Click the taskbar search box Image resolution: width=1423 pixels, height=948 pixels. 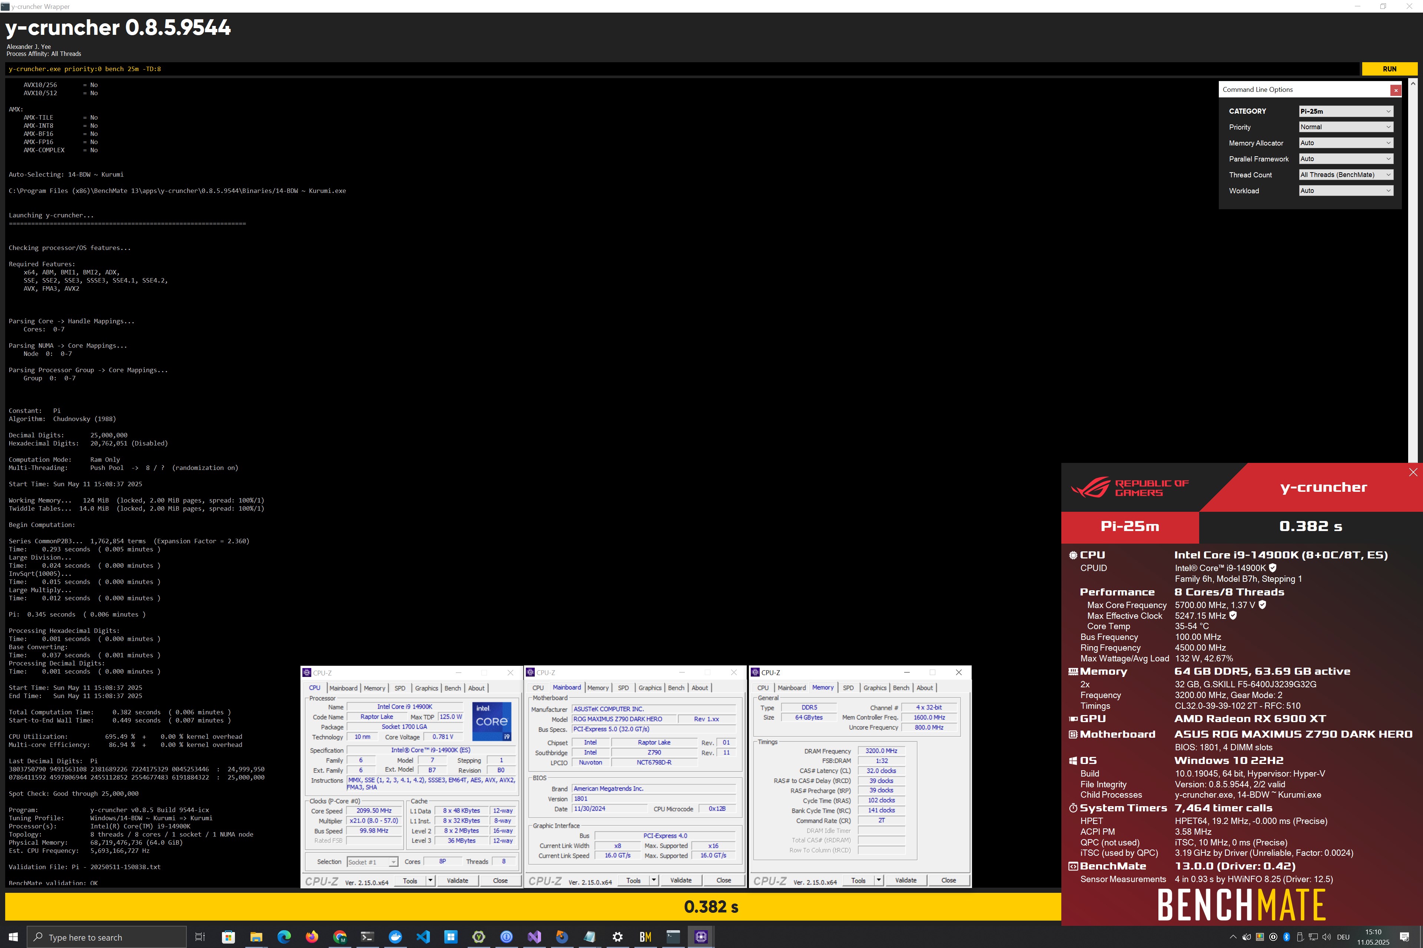pos(106,937)
